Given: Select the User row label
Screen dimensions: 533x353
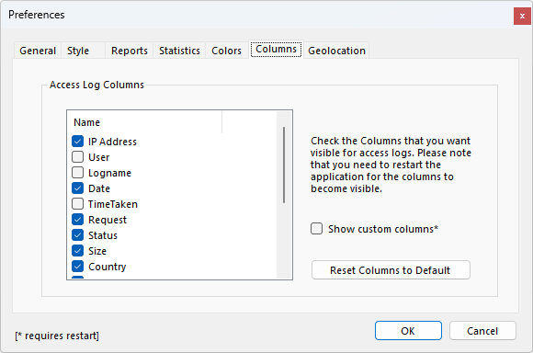Looking at the screenshot, I should [x=99, y=157].
